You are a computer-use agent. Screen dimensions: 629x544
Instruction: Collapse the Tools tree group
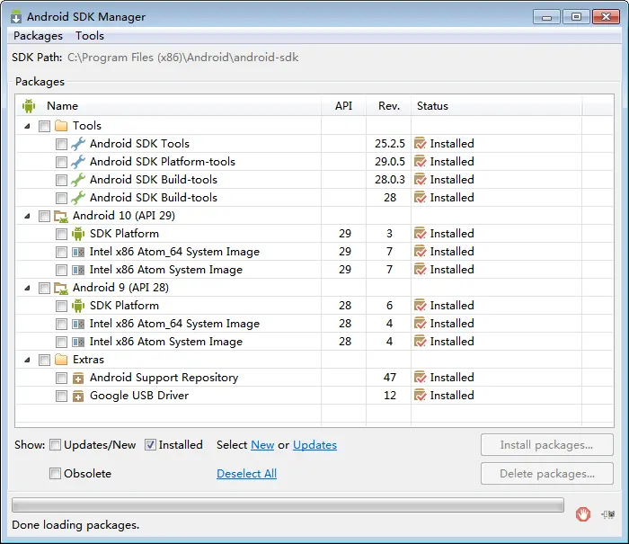click(x=27, y=126)
